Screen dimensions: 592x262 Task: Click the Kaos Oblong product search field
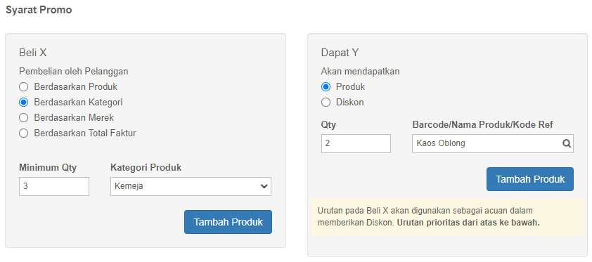coord(493,143)
